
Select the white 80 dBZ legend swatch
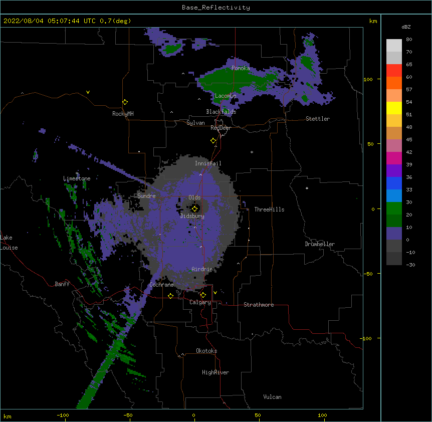(394, 46)
